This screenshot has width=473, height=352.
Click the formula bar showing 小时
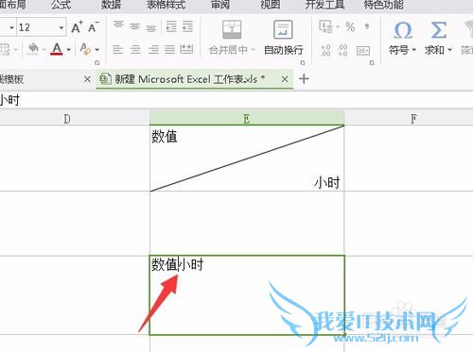click(x=236, y=100)
